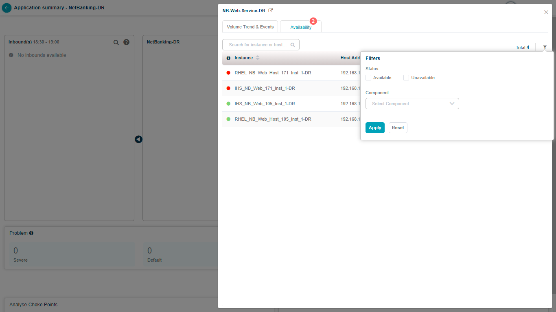Click the Apply filters button
The height and width of the screenshot is (312, 556).
point(374,128)
